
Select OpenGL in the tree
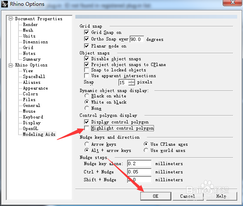coord(30,128)
